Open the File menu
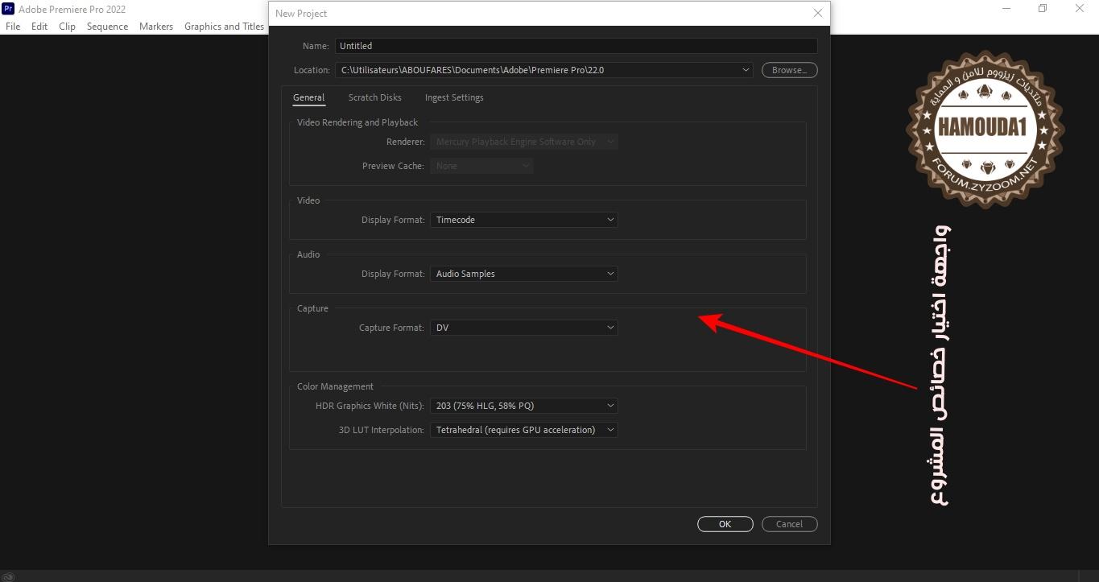This screenshot has width=1099, height=582. [13, 26]
